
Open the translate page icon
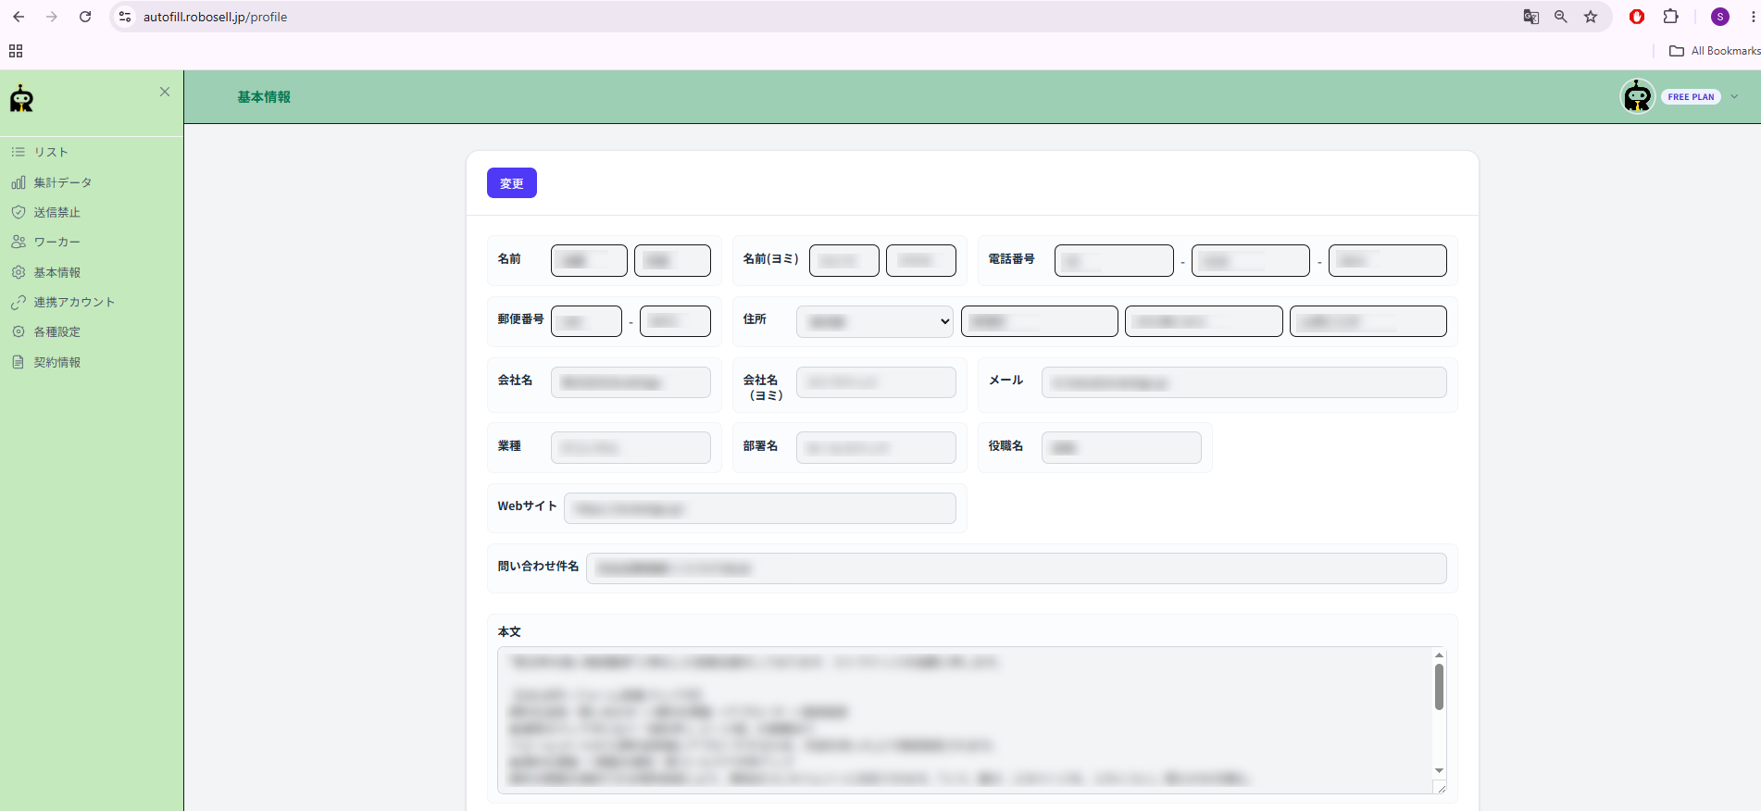point(1531,17)
